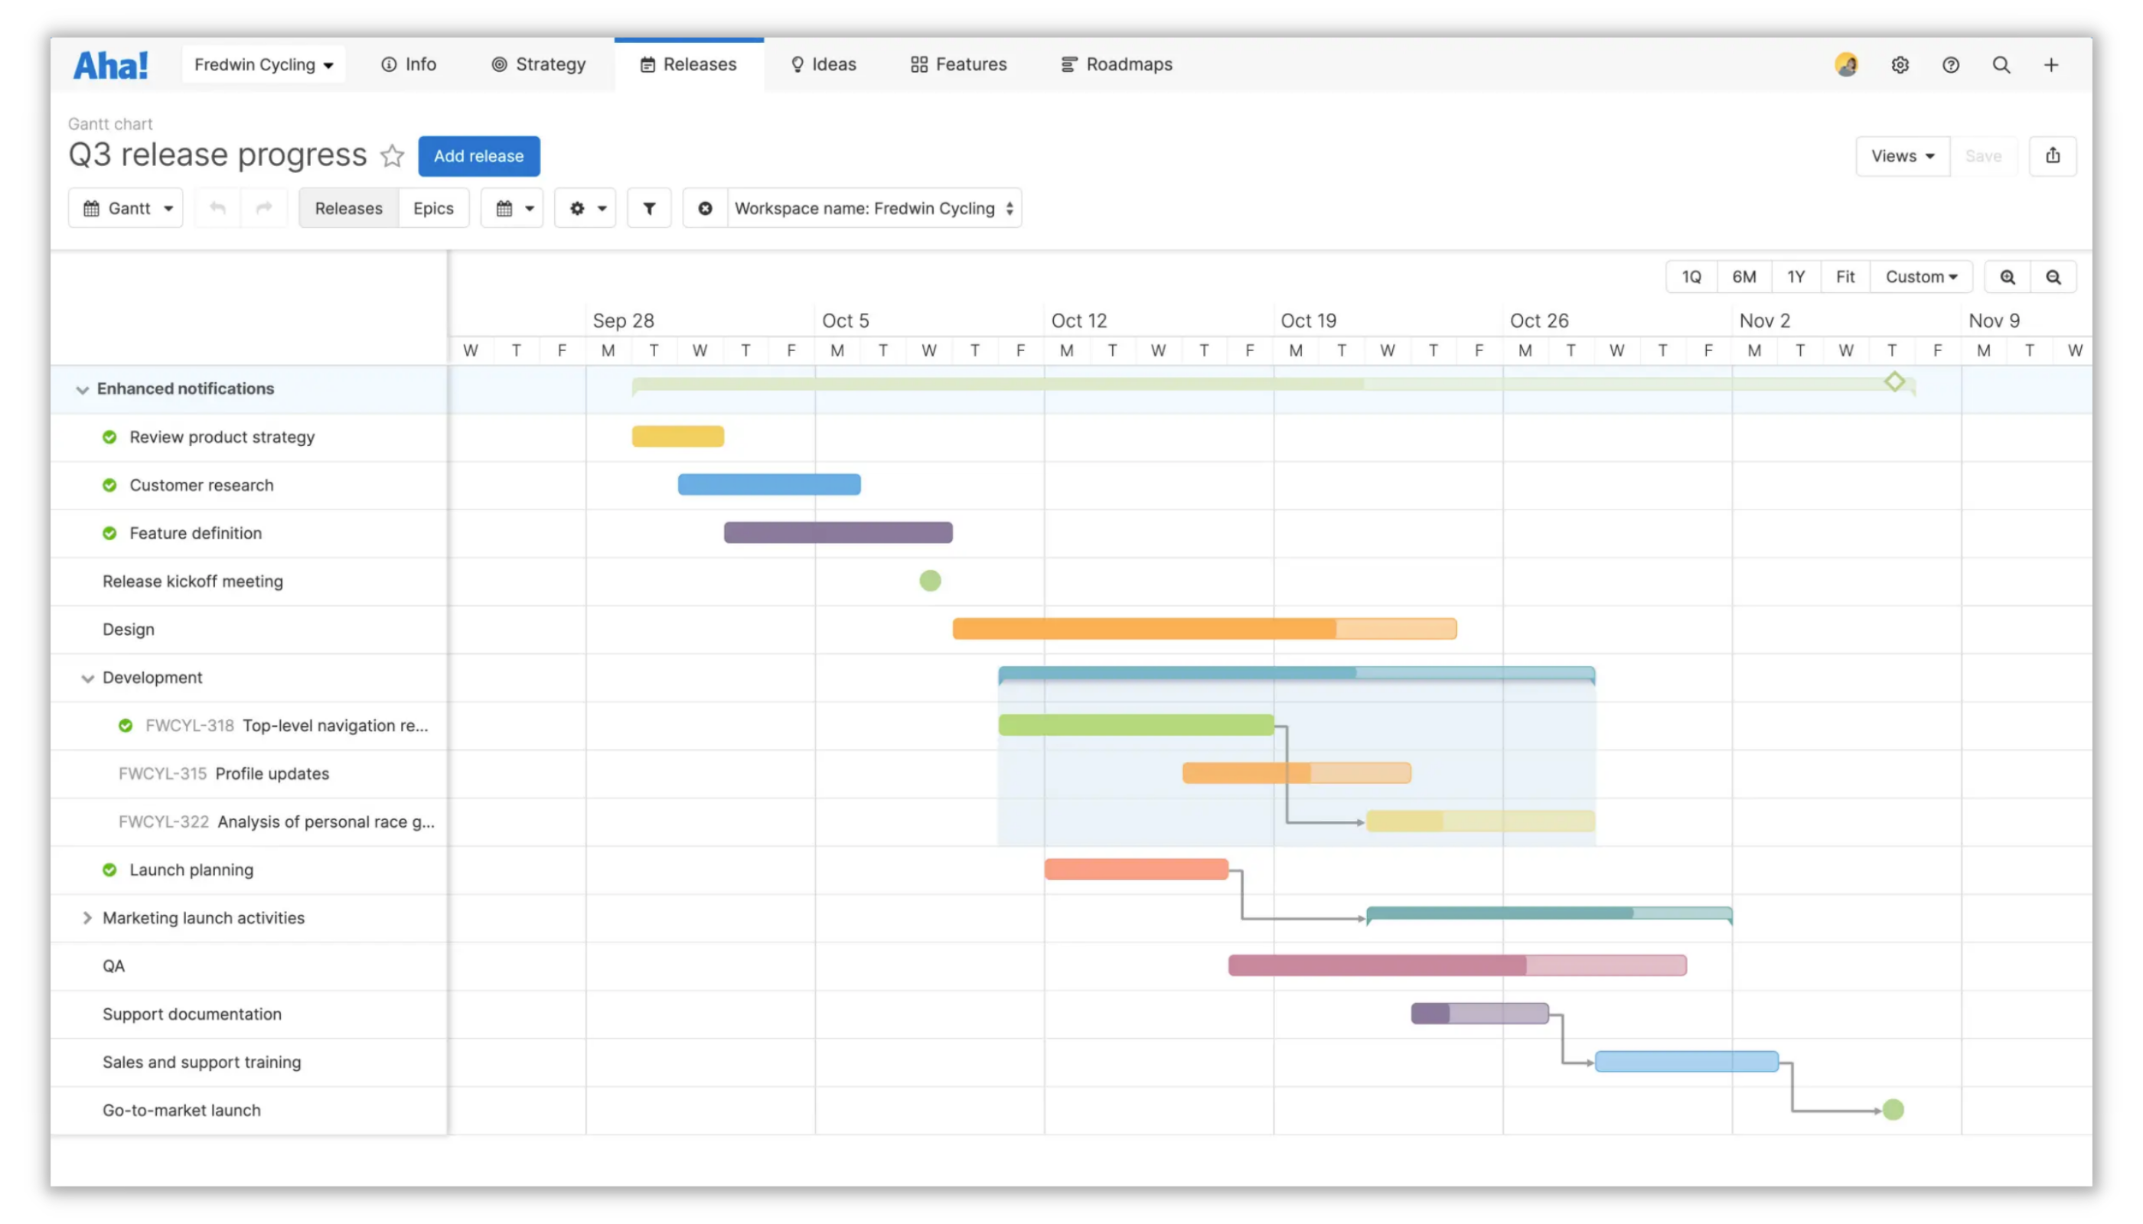Zoom in on the timeline
Viewport: 2143px width, 1224px height.
pyautogui.click(x=2006, y=277)
